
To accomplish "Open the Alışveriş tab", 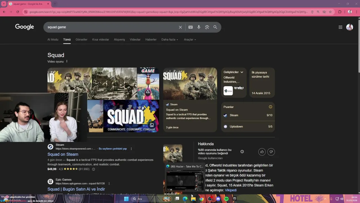I will 119,39.
